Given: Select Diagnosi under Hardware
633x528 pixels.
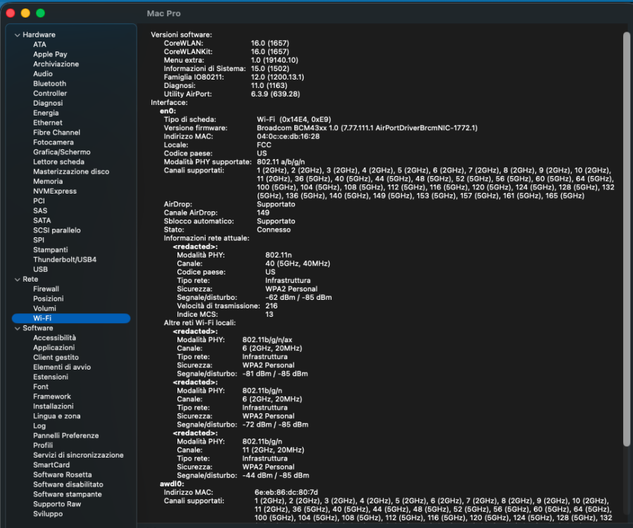Looking at the screenshot, I should point(48,103).
